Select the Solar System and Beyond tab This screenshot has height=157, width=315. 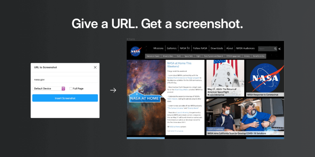coord(213,56)
